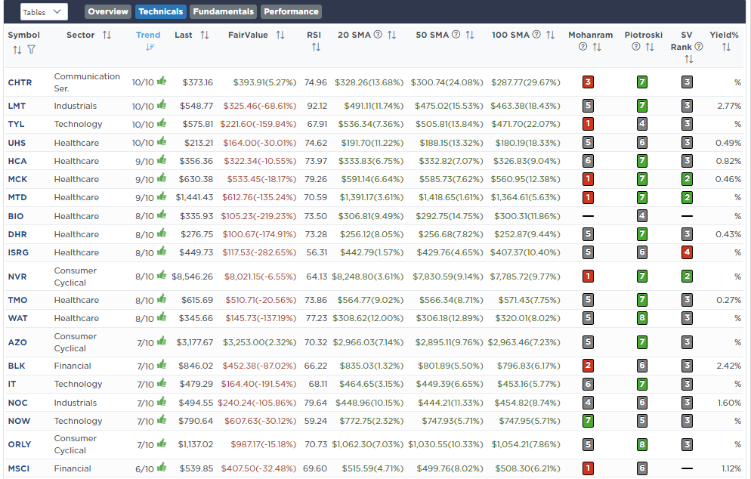This screenshot has height=479, width=751.
Task: Show help for SV Rank
Action: (699, 46)
